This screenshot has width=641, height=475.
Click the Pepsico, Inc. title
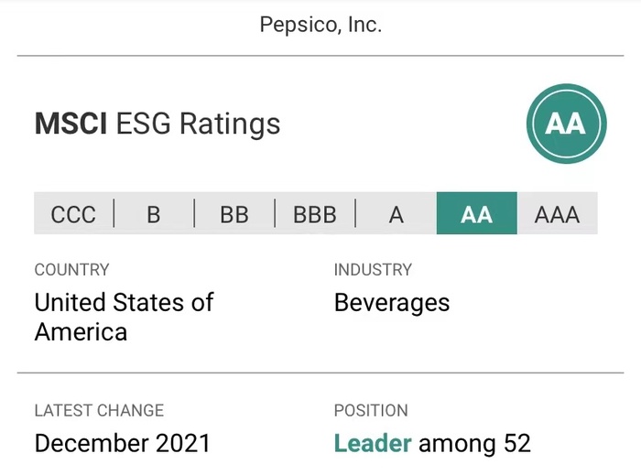(x=320, y=25)
